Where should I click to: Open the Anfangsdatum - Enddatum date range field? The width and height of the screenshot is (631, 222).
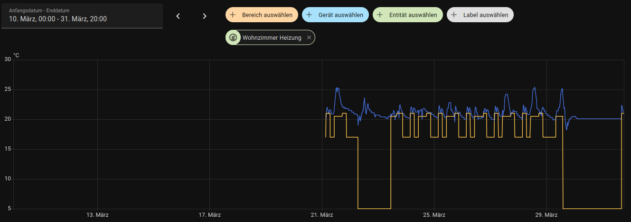point(82,16)
